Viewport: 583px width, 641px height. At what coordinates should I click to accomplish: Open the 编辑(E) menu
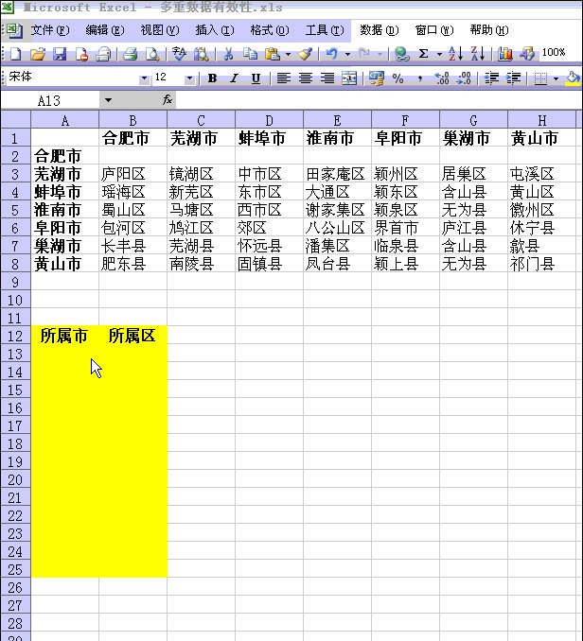(x=105, y=30)
